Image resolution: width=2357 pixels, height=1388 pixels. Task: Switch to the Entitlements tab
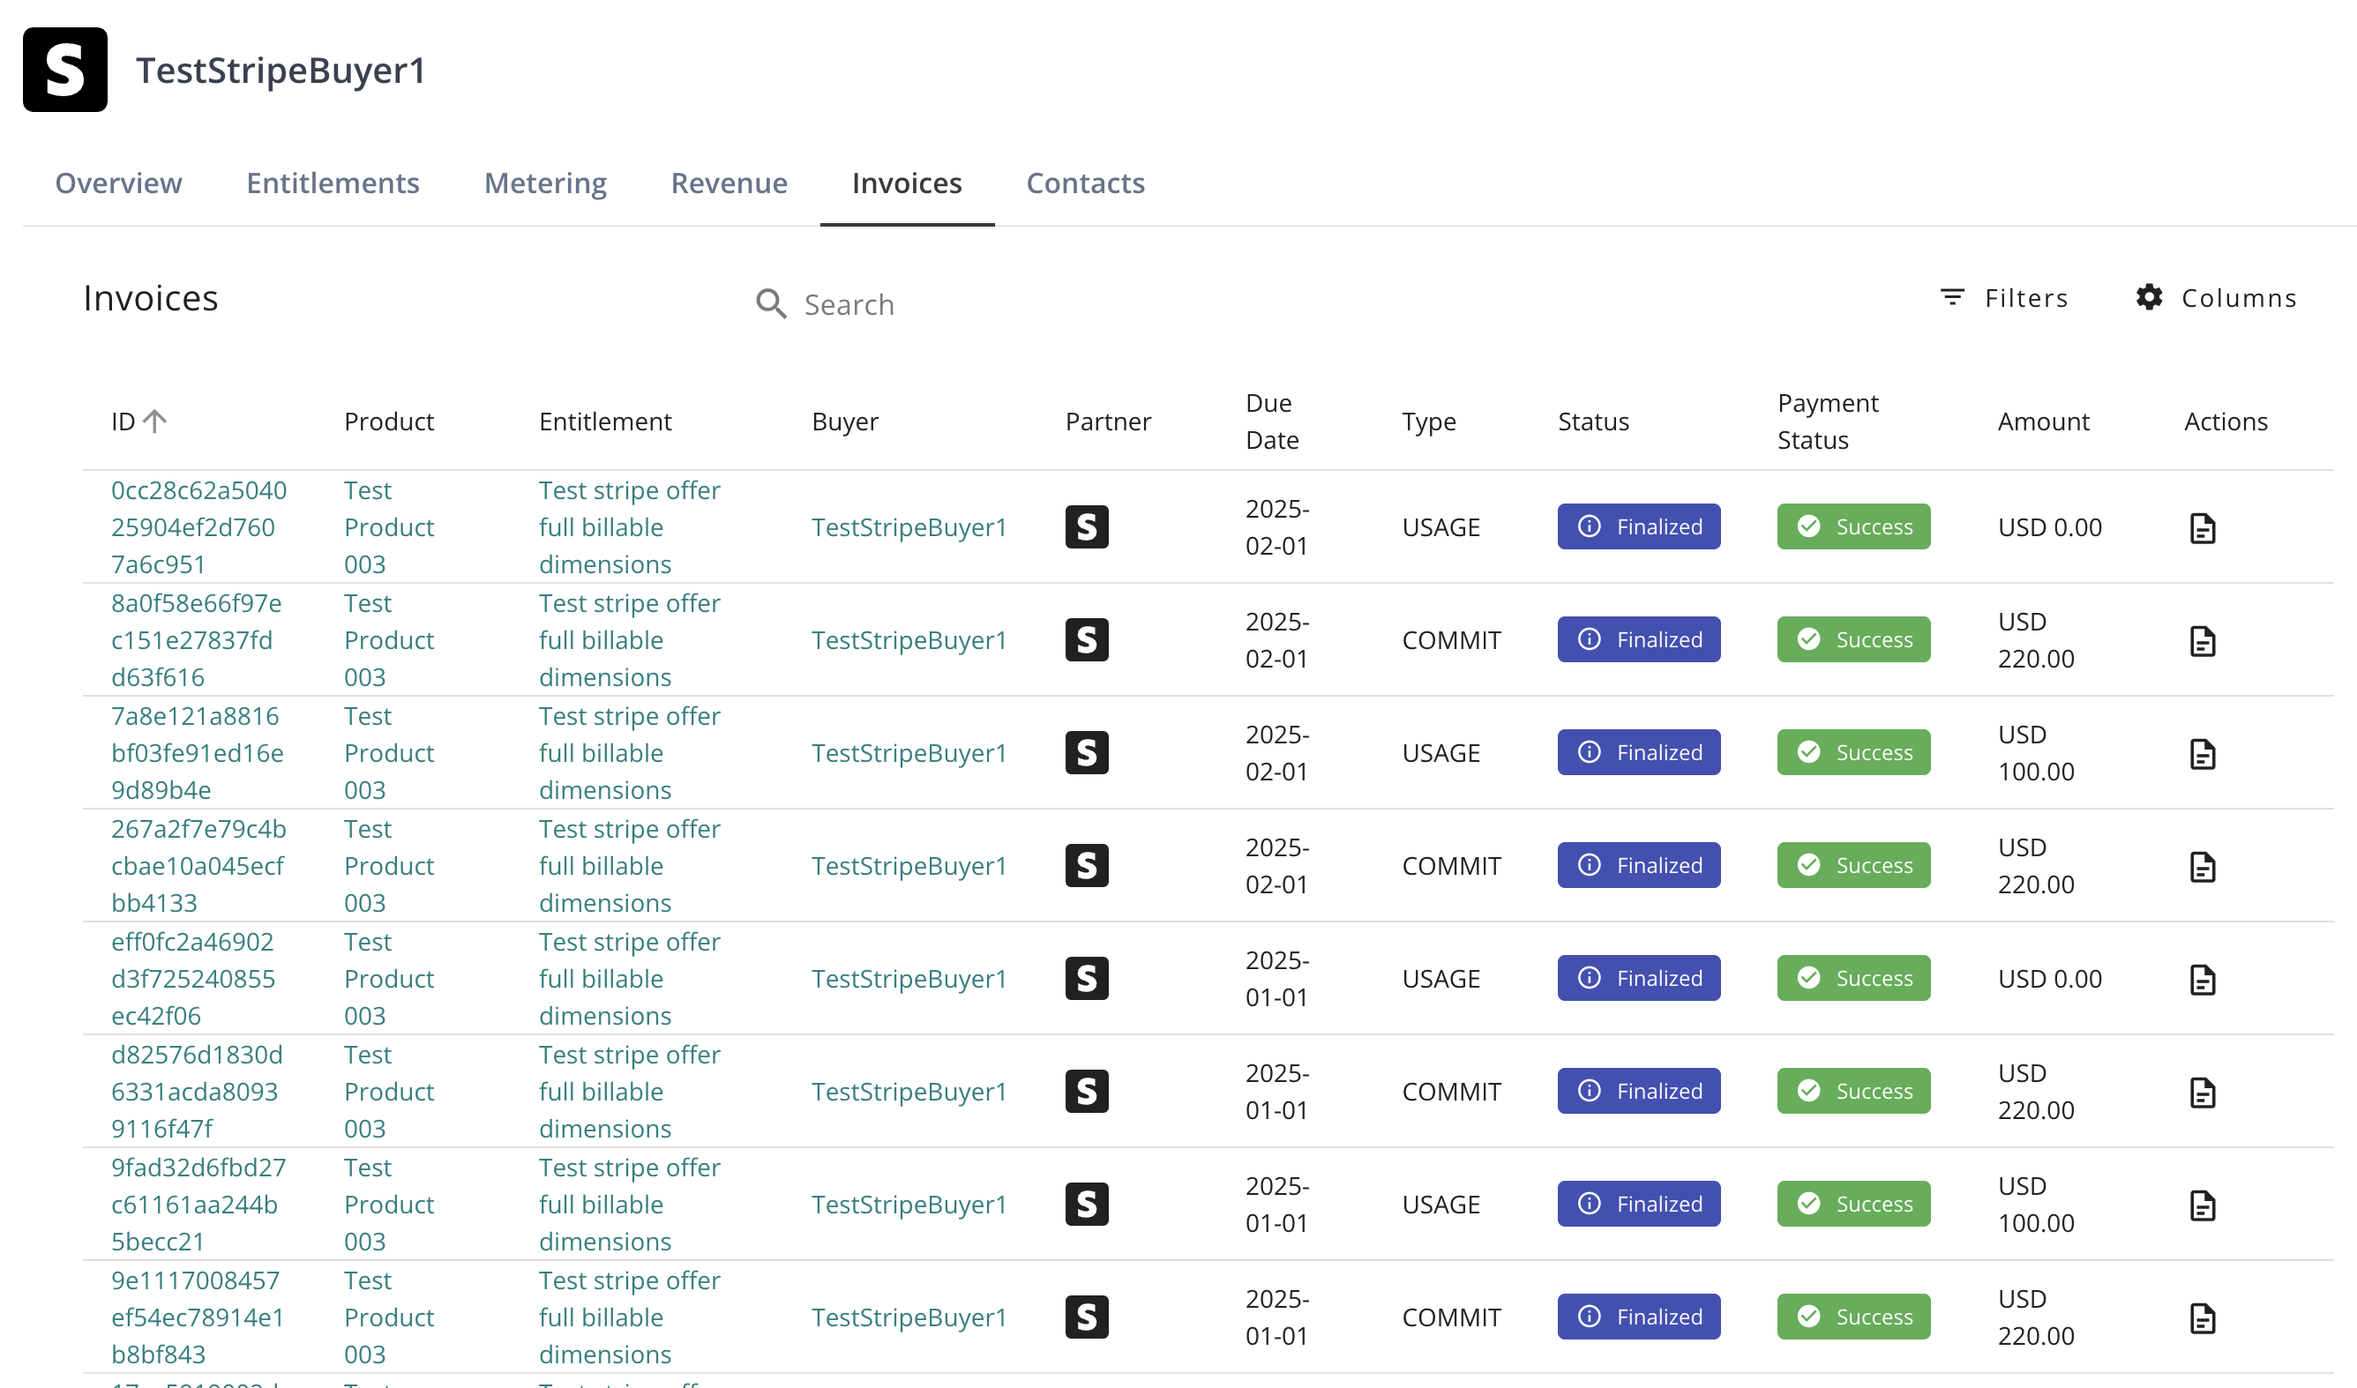click(333, 183)
